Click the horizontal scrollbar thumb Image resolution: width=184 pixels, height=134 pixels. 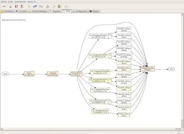click(89, 129)
